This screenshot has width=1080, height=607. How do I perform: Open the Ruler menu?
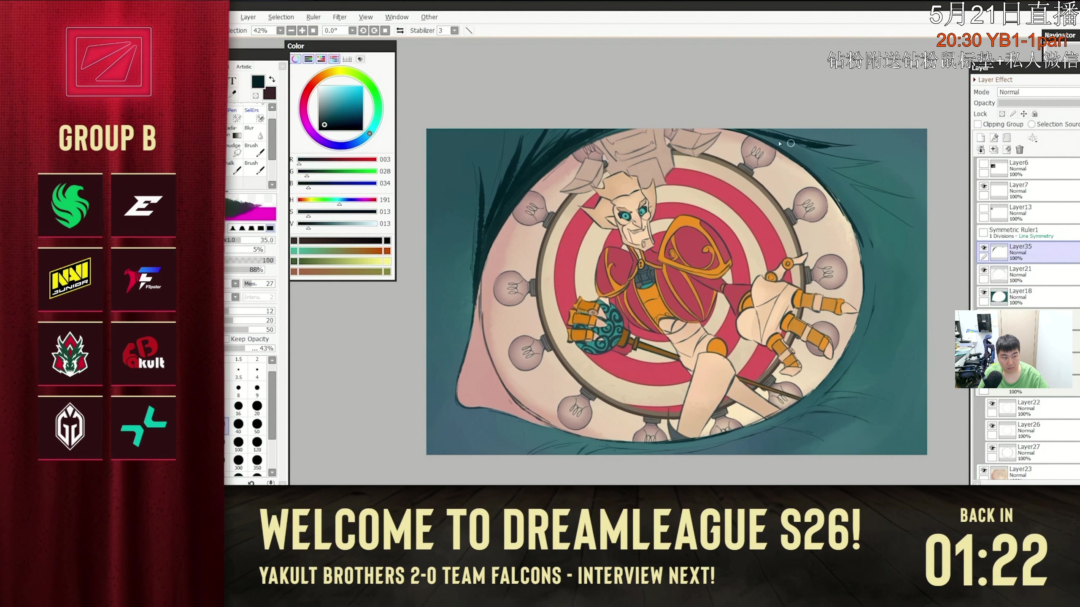coord(313,17)
